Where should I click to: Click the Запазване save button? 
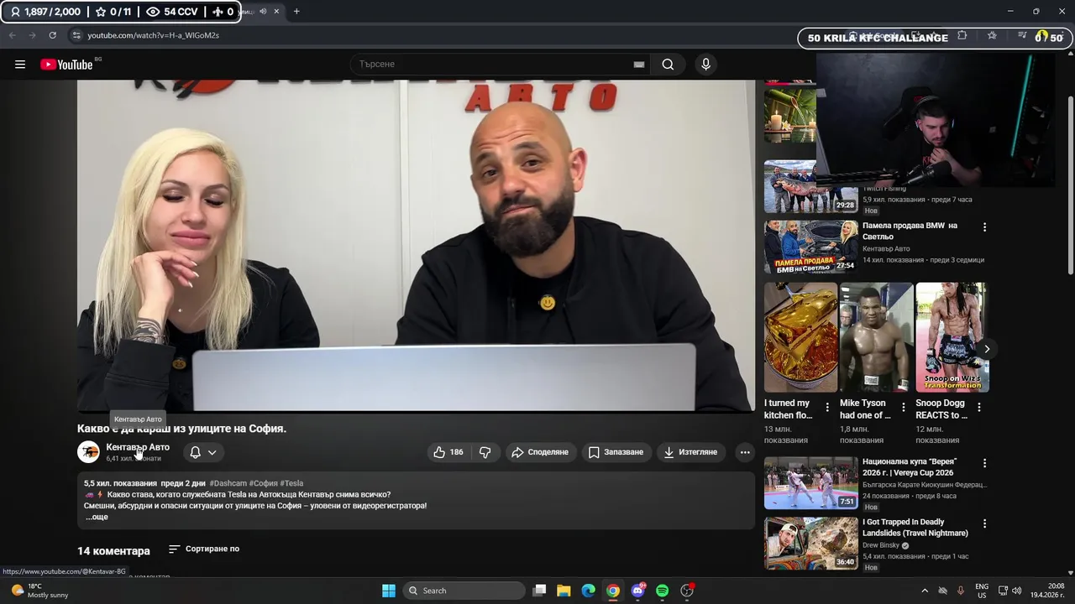(616, 452)
